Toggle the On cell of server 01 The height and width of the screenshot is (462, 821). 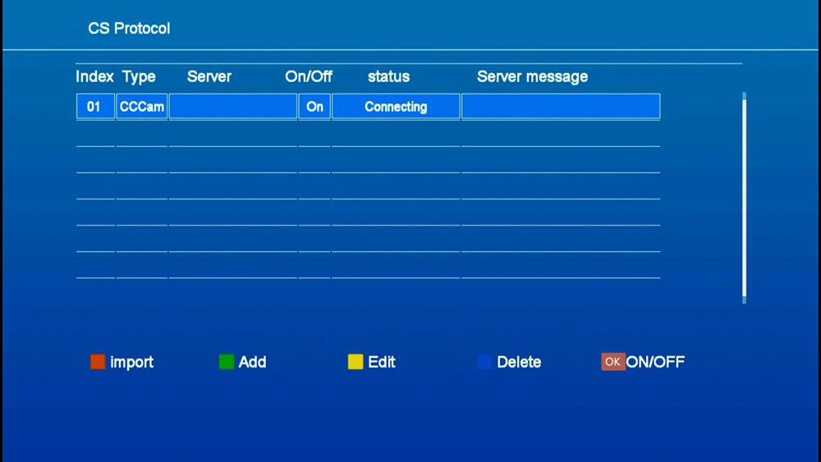(314, 107)
